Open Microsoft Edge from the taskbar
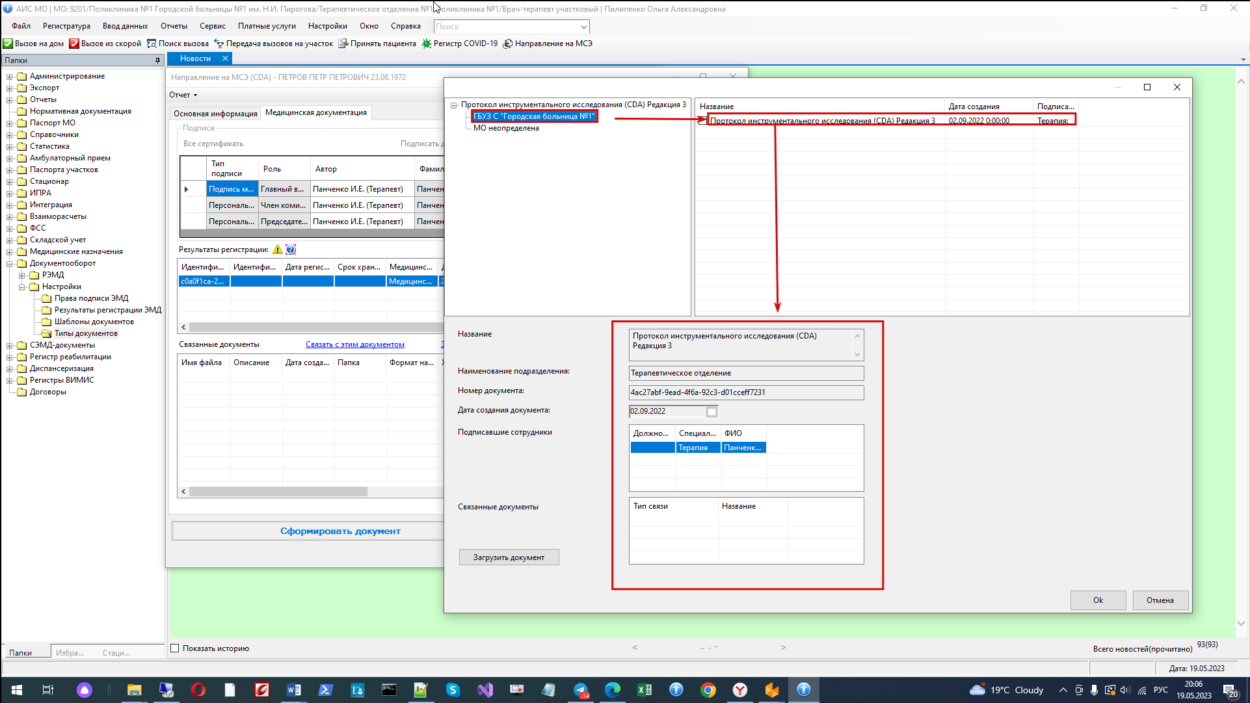 (x=613, y=690)
